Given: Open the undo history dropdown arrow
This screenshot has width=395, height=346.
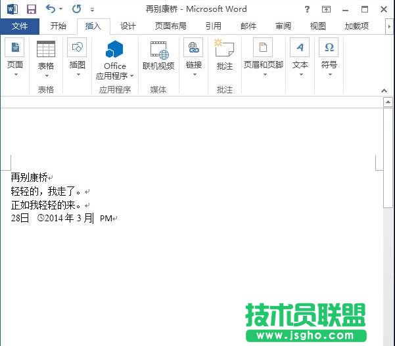Looking at the screenshot, I should (60, 9).
